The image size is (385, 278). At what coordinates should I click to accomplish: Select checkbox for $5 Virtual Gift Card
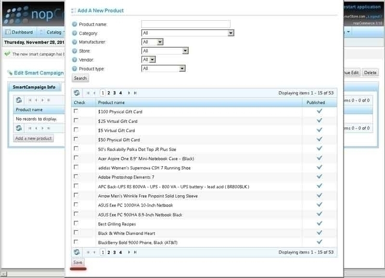[76, 130]
